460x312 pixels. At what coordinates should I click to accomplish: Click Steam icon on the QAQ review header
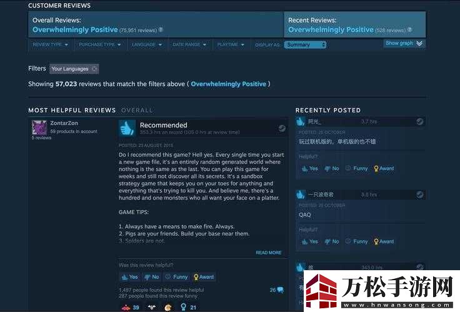pyautogui.click(x=419, y=194)
